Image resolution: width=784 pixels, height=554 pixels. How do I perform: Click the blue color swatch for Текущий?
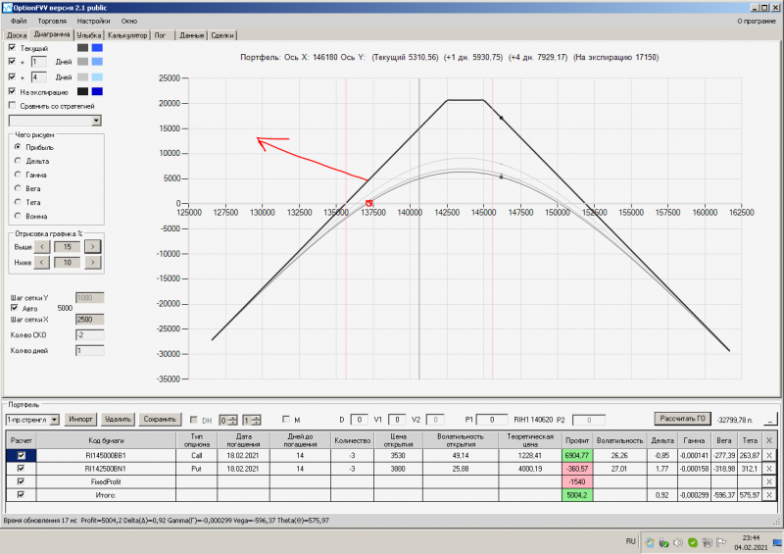97,47
